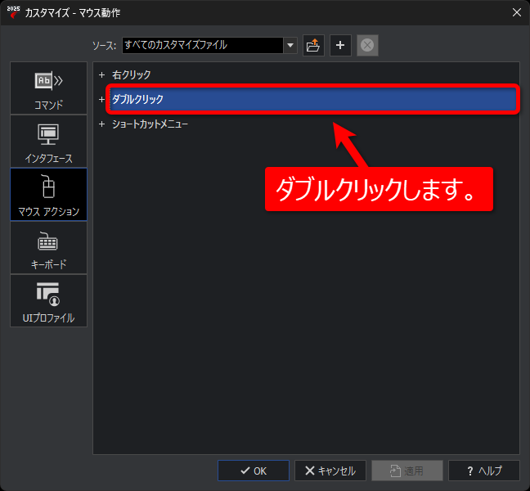Image resolution: width=530 pixels, height=491 pixels.
Task: Confirm with the OK button
Action: [x=254, y=471]
